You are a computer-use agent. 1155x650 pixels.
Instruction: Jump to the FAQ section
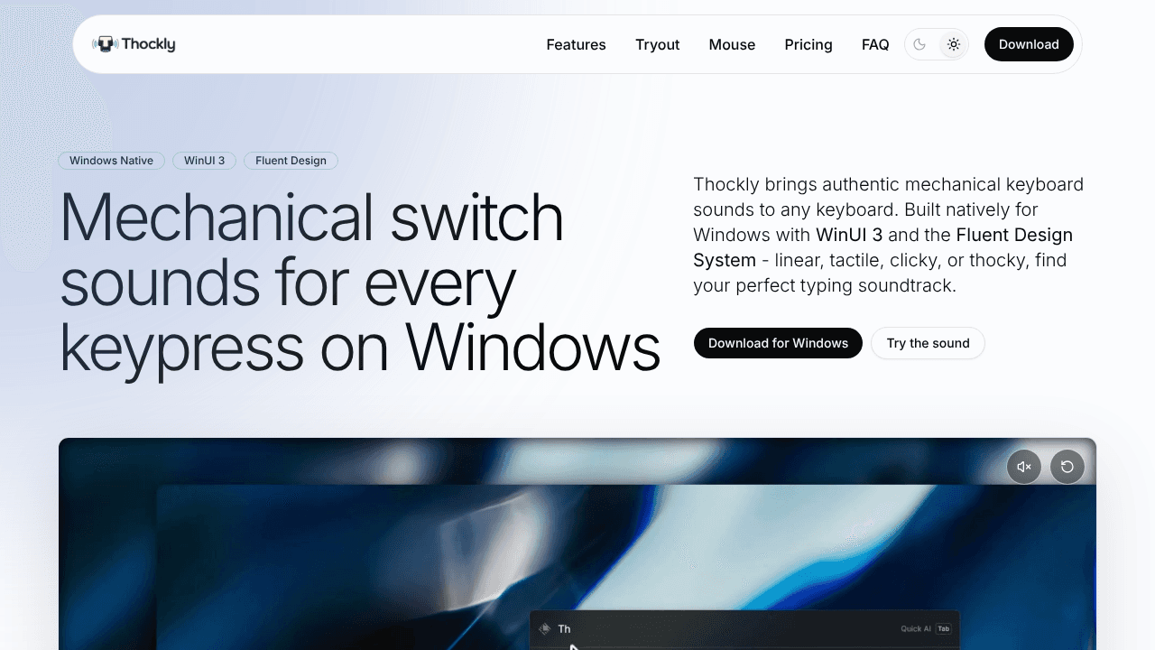[875, 44]
